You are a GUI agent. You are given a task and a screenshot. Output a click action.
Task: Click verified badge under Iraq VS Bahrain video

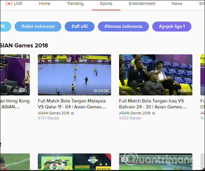154,113
